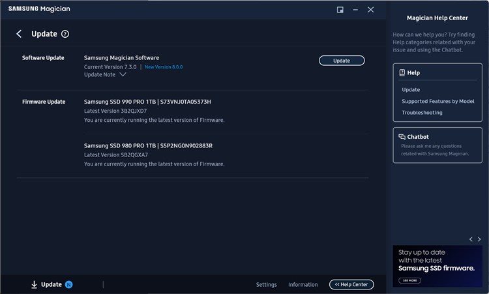Open Supported Features by Model help

coord(438,101)
